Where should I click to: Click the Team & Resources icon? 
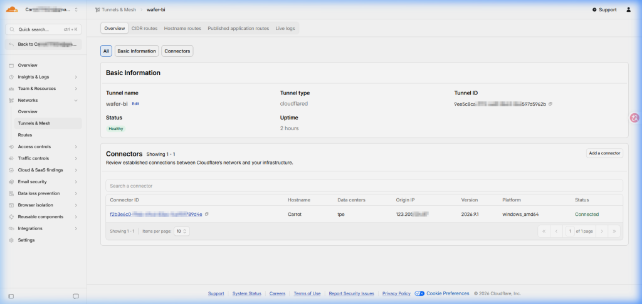pyautogui.click(x=11, y=89)
